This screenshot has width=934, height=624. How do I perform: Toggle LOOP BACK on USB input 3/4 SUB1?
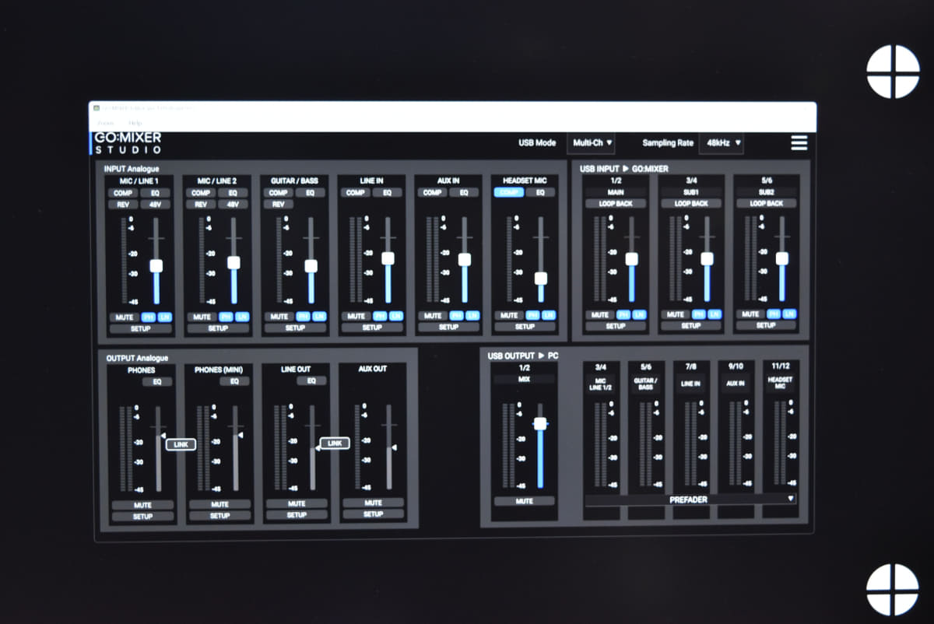(x=691, y=204)
